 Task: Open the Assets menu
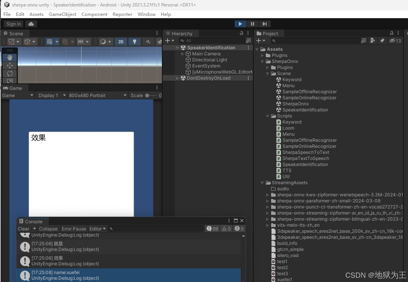click(x=36, y=14)
